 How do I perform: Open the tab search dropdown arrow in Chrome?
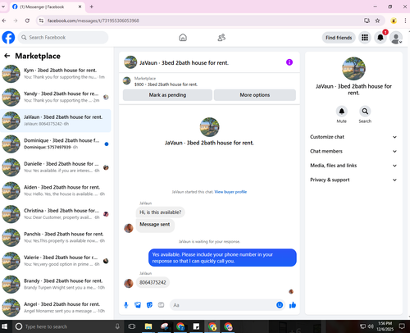[3, 7]
